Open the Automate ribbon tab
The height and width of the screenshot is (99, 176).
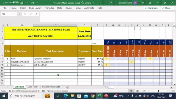pyautogui.click(x=89, y=8)
